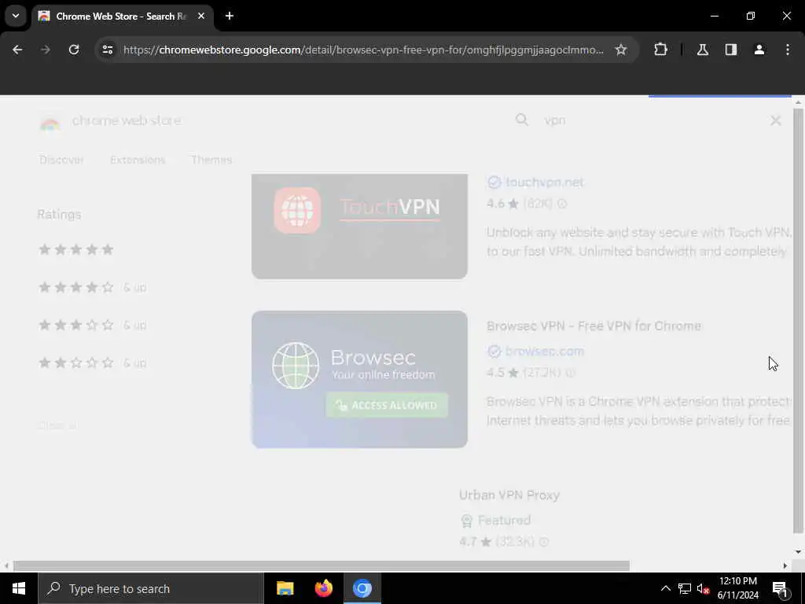The image size is (805, 604).
Task: Click the scroll right arrow of horizontal scrollbar
Action: pos(785,566)
